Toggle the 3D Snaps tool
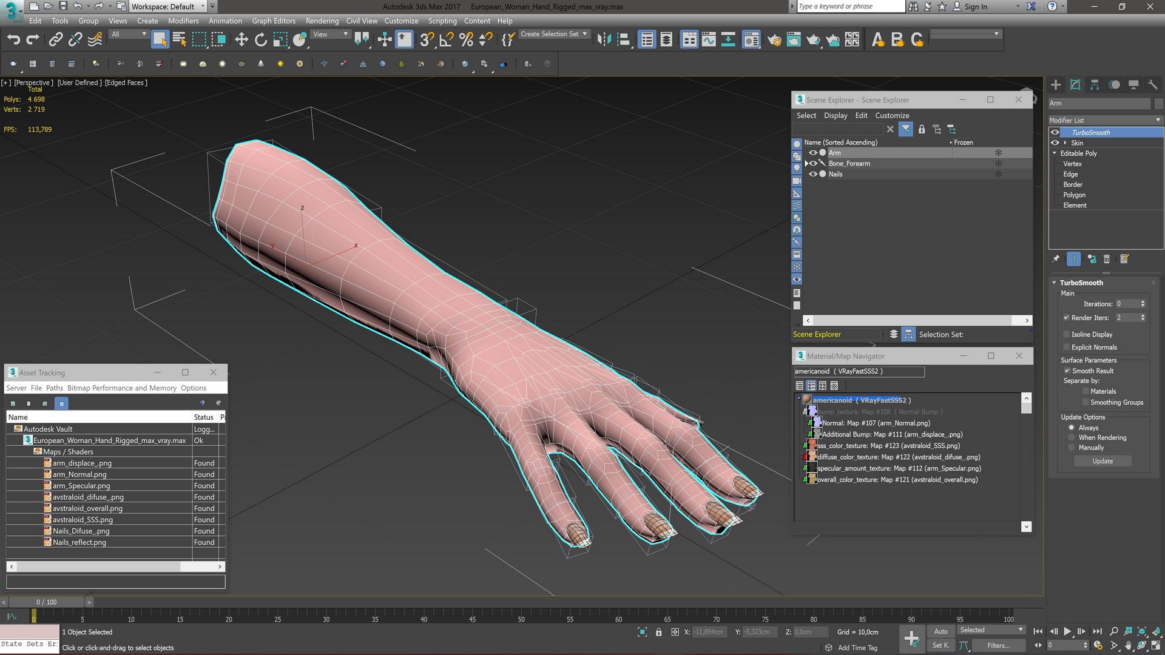Screen dimensions: 1165x655 point(427,39)
